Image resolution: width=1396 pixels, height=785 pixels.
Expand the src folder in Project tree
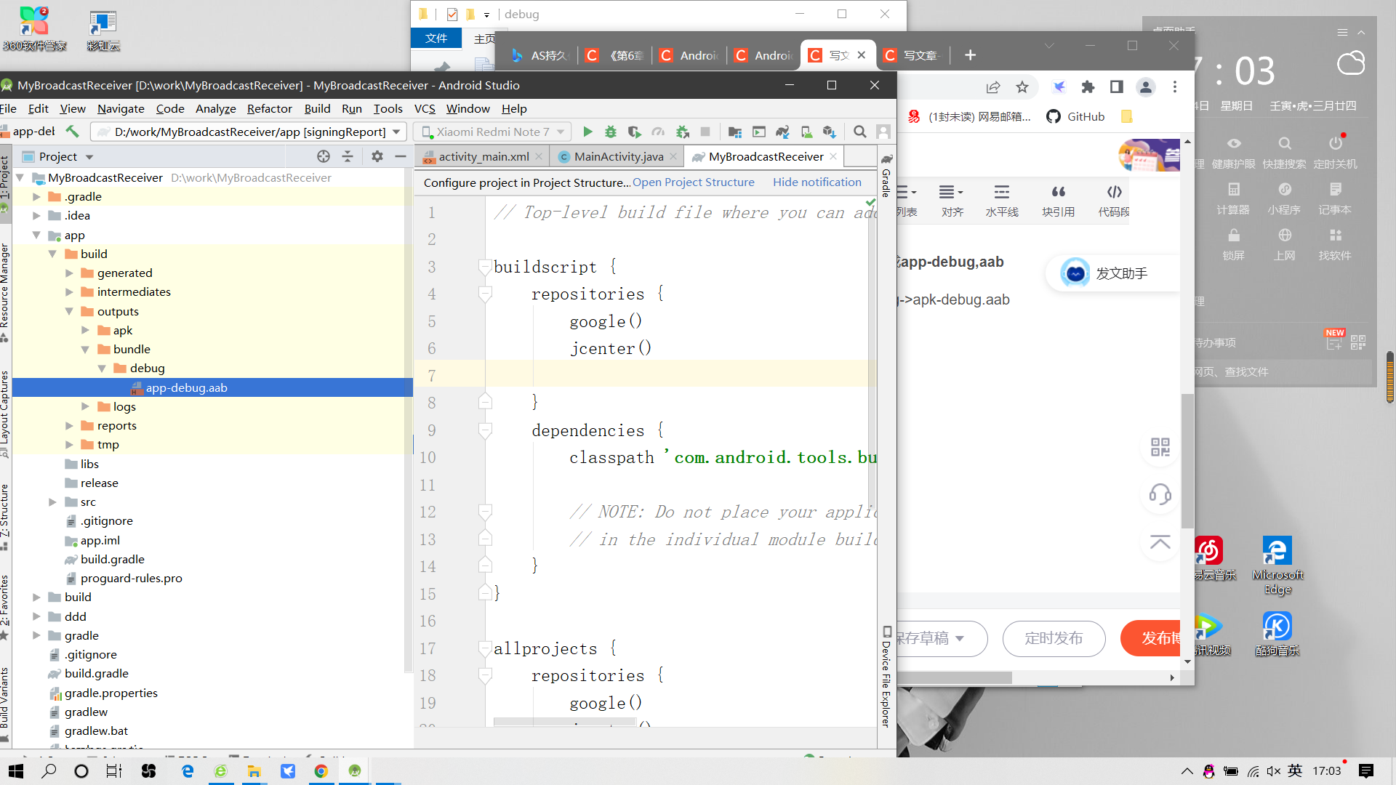[x=52, y=502]
